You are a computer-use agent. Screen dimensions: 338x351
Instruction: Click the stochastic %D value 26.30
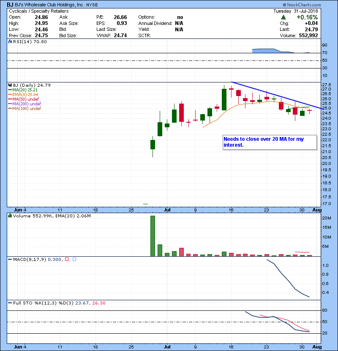(98, 303)
